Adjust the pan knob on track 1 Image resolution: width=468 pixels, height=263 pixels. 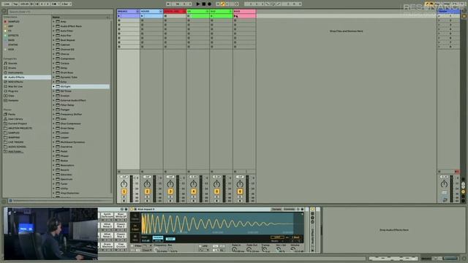tap(124, 183)
